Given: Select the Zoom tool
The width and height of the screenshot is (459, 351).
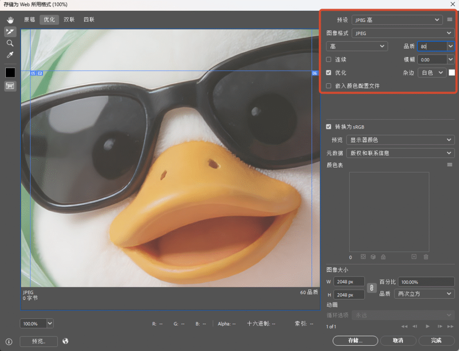Looking at the screenshot, I should (x=10, y=43).
